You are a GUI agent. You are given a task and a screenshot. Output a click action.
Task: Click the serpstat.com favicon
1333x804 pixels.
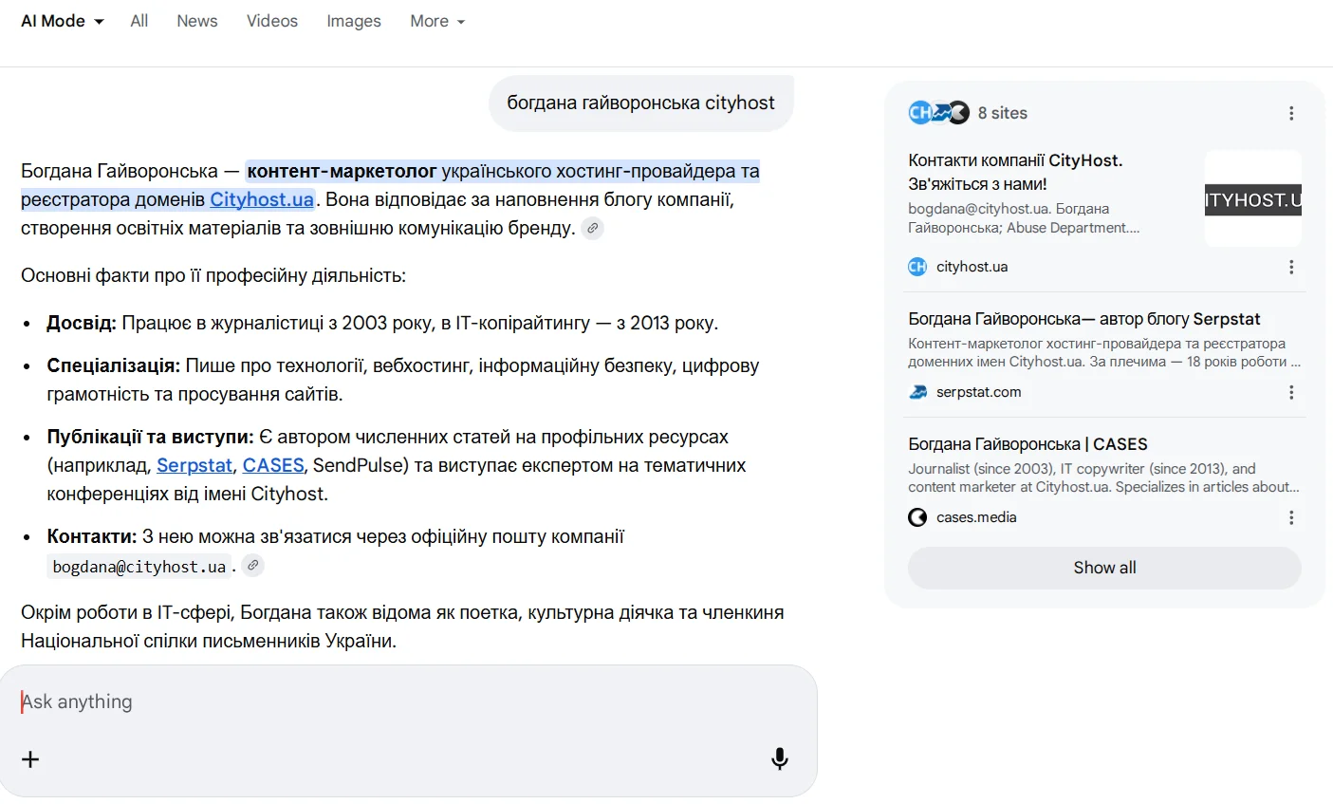coord(917,392)
